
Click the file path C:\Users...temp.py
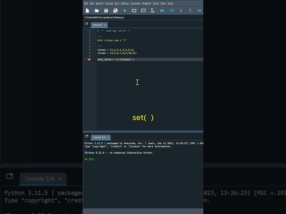coord(104,17)
